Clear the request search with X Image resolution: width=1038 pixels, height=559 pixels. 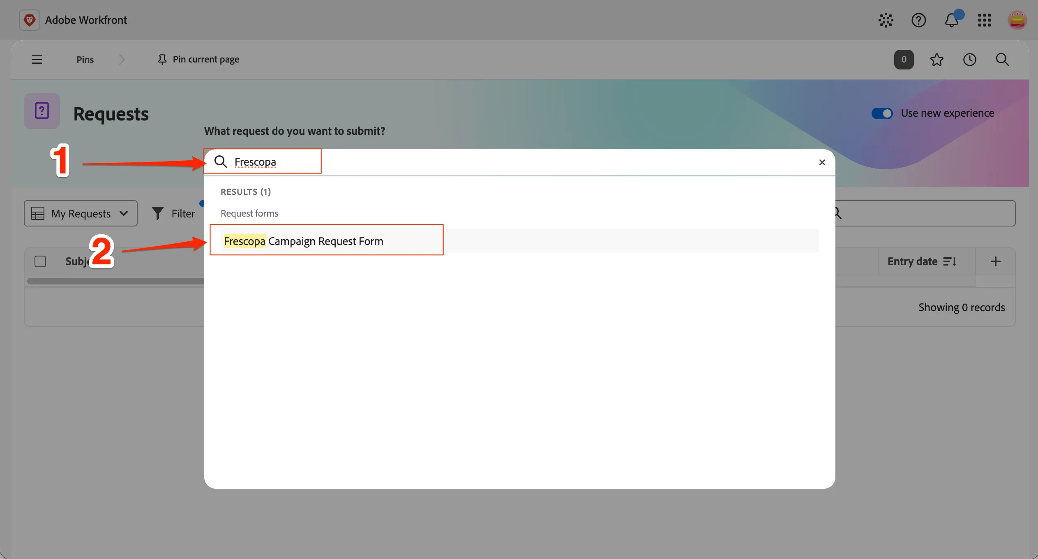click(x=822, y=162)
